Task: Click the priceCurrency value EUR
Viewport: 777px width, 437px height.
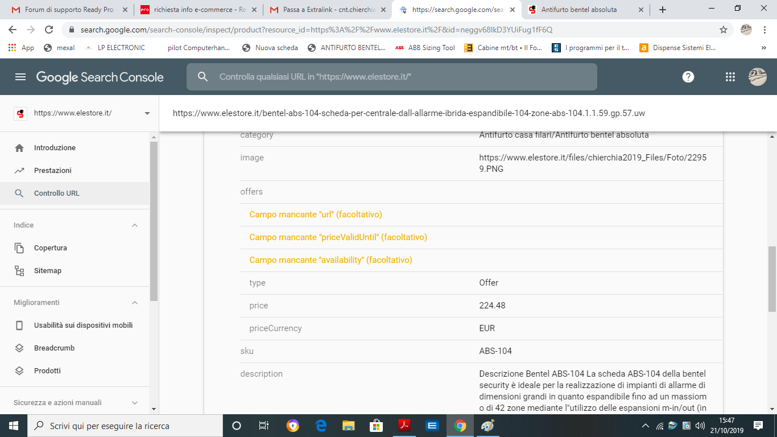Action: pyautogui.click(x=487, y=328)
